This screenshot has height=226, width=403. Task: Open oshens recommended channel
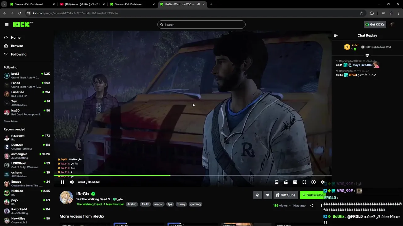tap(27, 174)
